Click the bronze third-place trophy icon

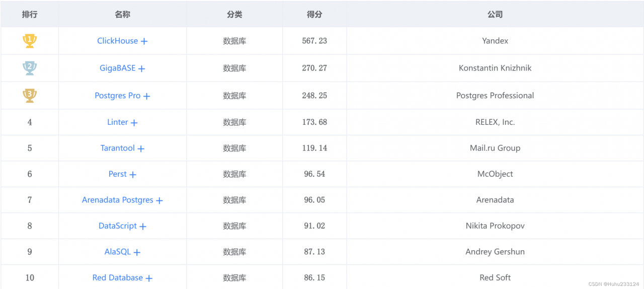(30, 95)
